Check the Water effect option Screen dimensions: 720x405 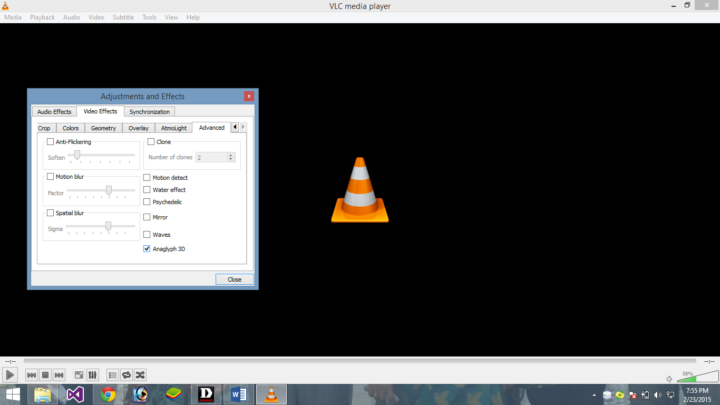147,190
